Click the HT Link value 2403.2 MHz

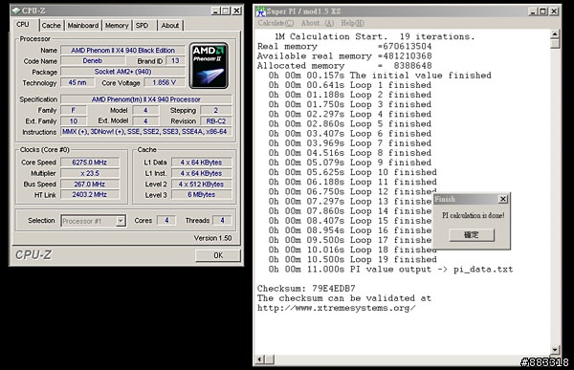(90, 194)
